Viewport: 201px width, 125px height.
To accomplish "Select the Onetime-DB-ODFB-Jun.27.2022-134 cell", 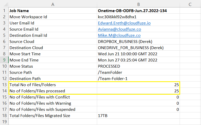I will (x=138, y=11).
